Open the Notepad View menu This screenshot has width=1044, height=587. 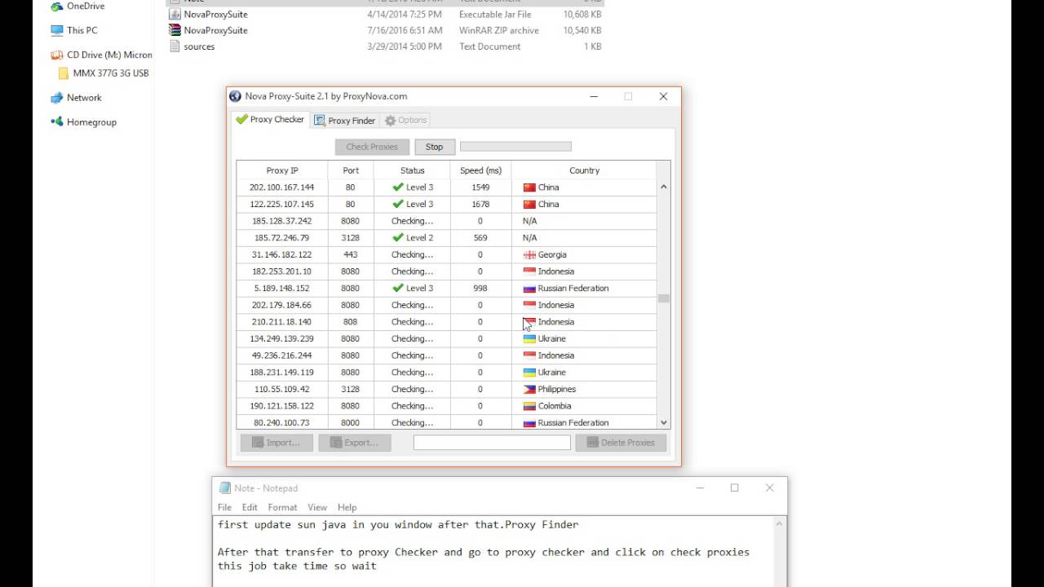(317, 507)
